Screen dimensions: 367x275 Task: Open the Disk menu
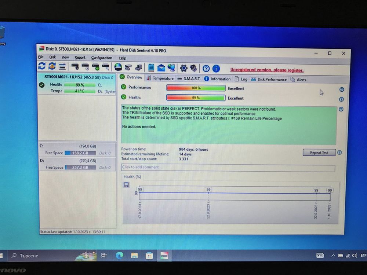pos(52,57)
